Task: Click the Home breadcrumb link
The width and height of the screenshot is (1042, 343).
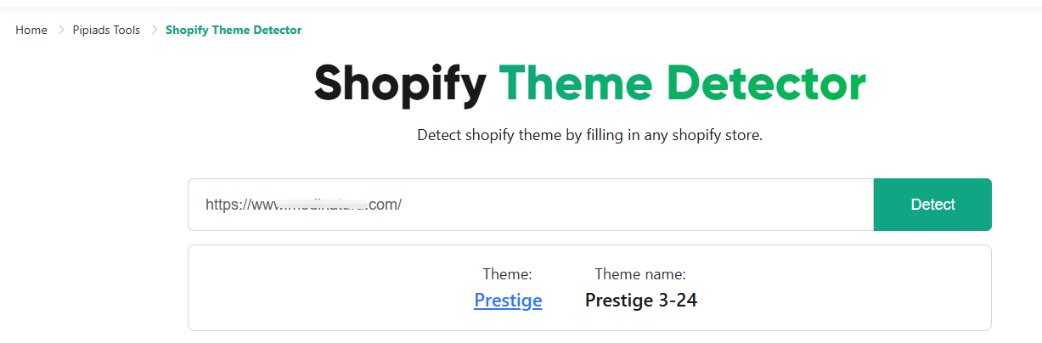Action: pyautogui.click(x=31, y=31)
